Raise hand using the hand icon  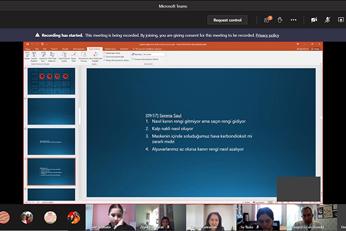click(x=280, y=20)
